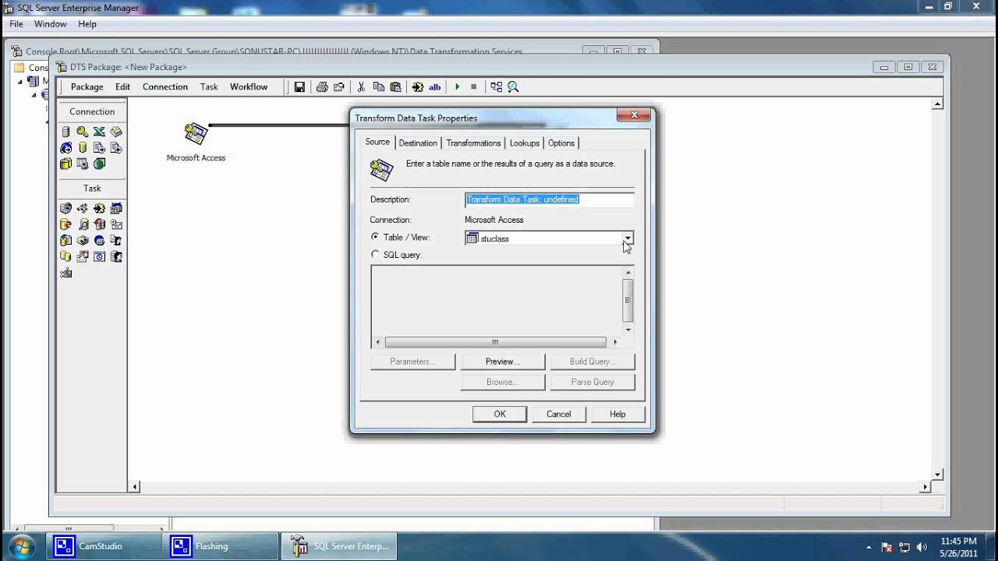The image size is (998, 561).
Task: Click the Save package toolbar icon
Action: click(299, 87)
